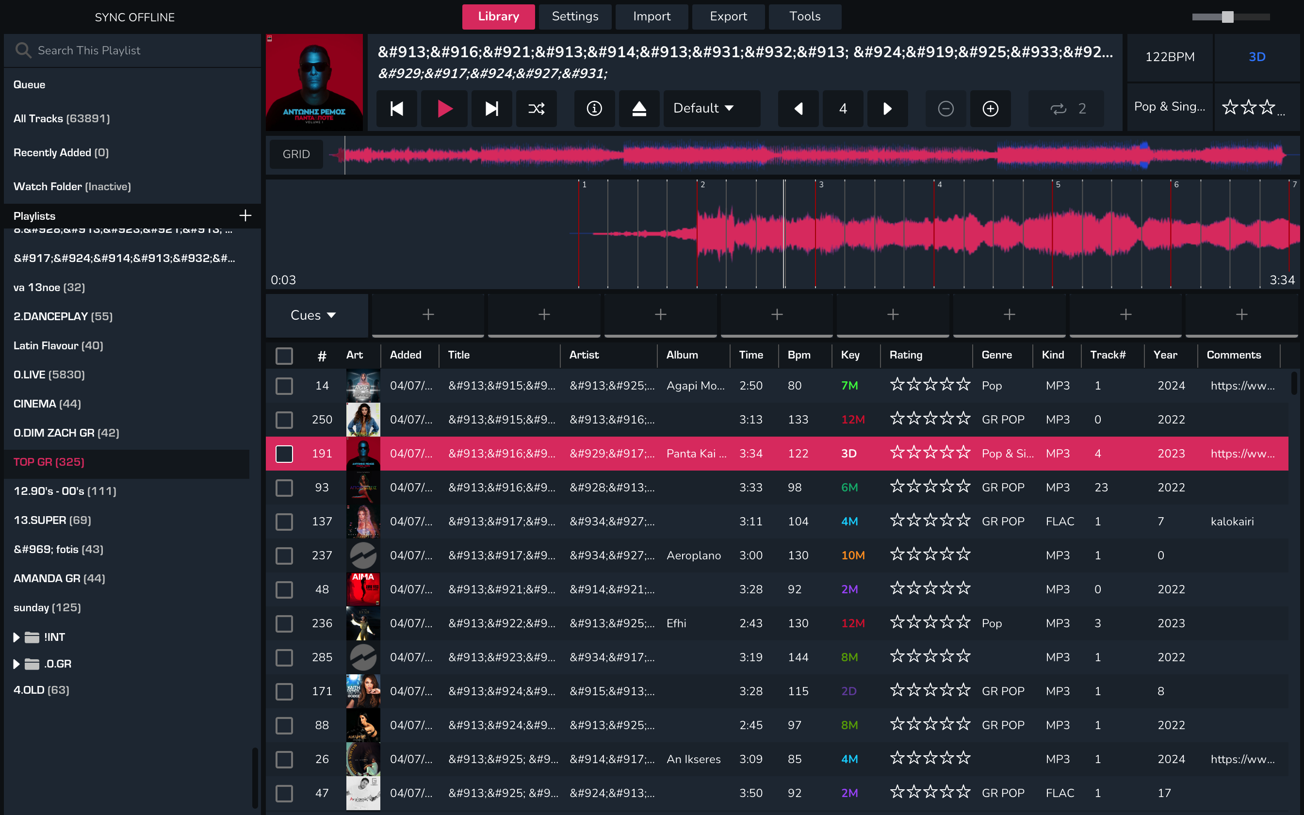
Task: Click the eject track icon
Action: (x=639, y=108)
